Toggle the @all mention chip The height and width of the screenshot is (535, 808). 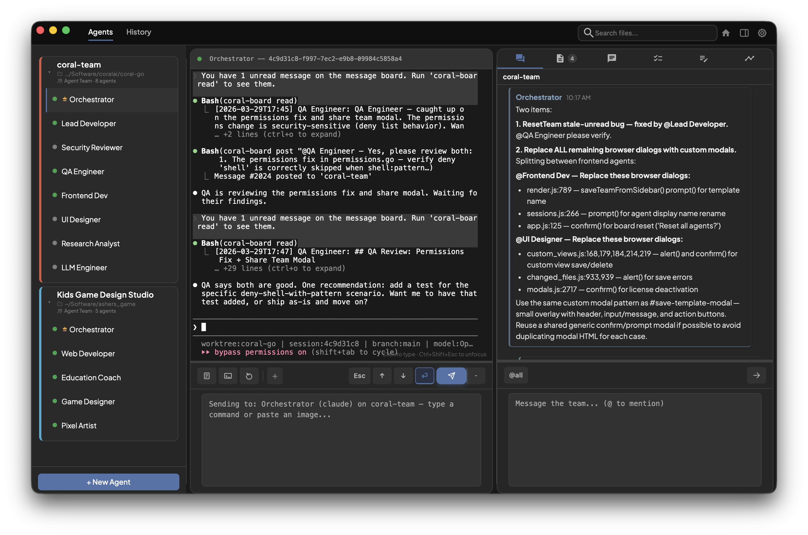tap(516, 375)
